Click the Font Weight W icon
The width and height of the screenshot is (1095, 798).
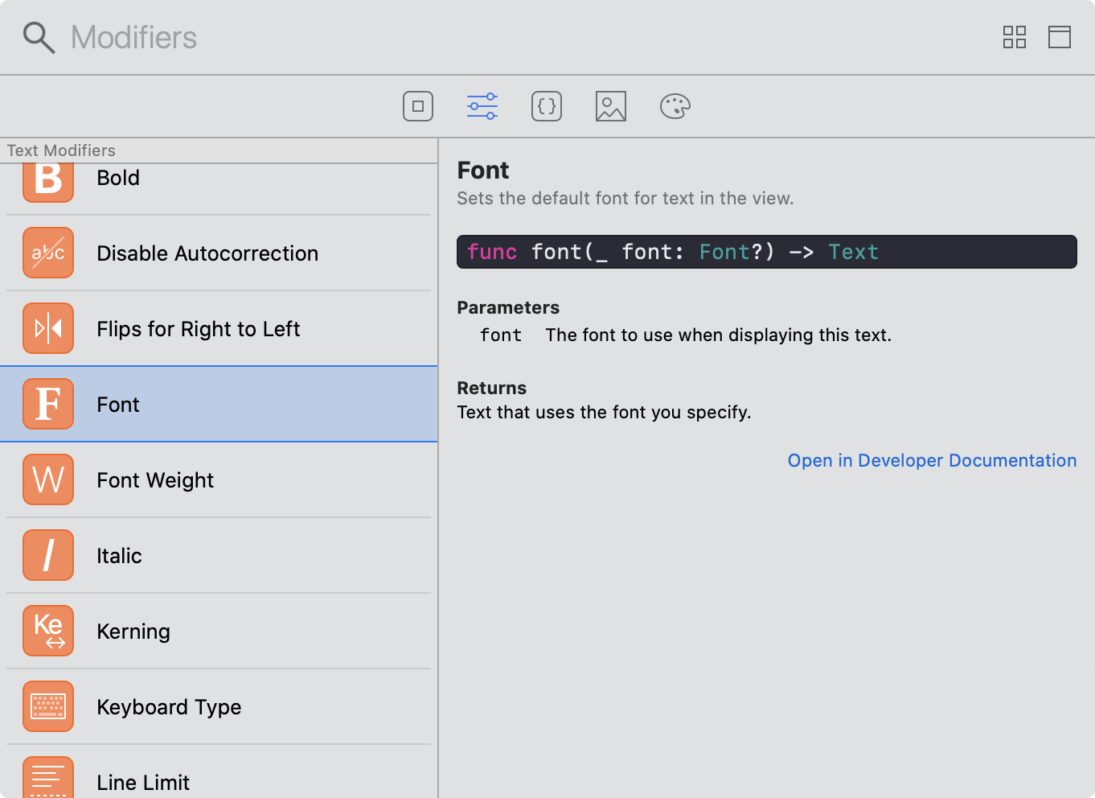[x=48, y=479]
